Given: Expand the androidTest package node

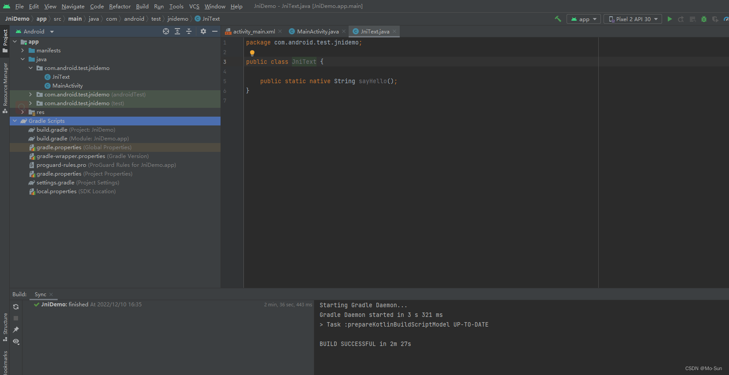Looking at the screenshot, I should 31,95.
